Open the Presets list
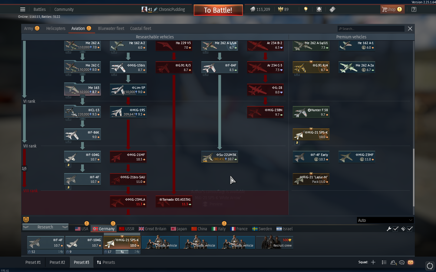 pyautogui.click(x=106, y=262)
